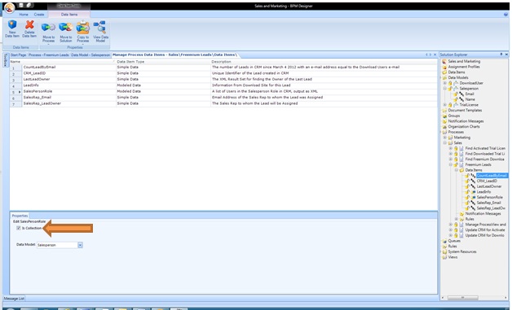
Task: Select CountLeadByEmail in Solution Explorer tree
Action: pyautogui.click(x=492, y=176)
